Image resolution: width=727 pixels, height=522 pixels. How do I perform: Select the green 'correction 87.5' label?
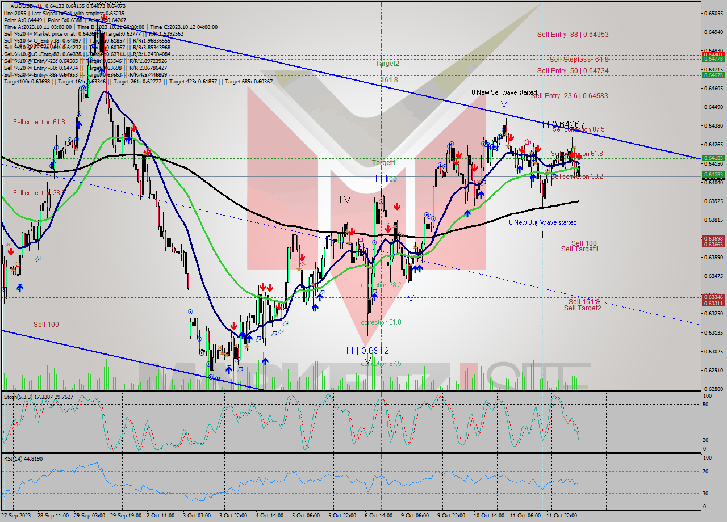[381, 364]
